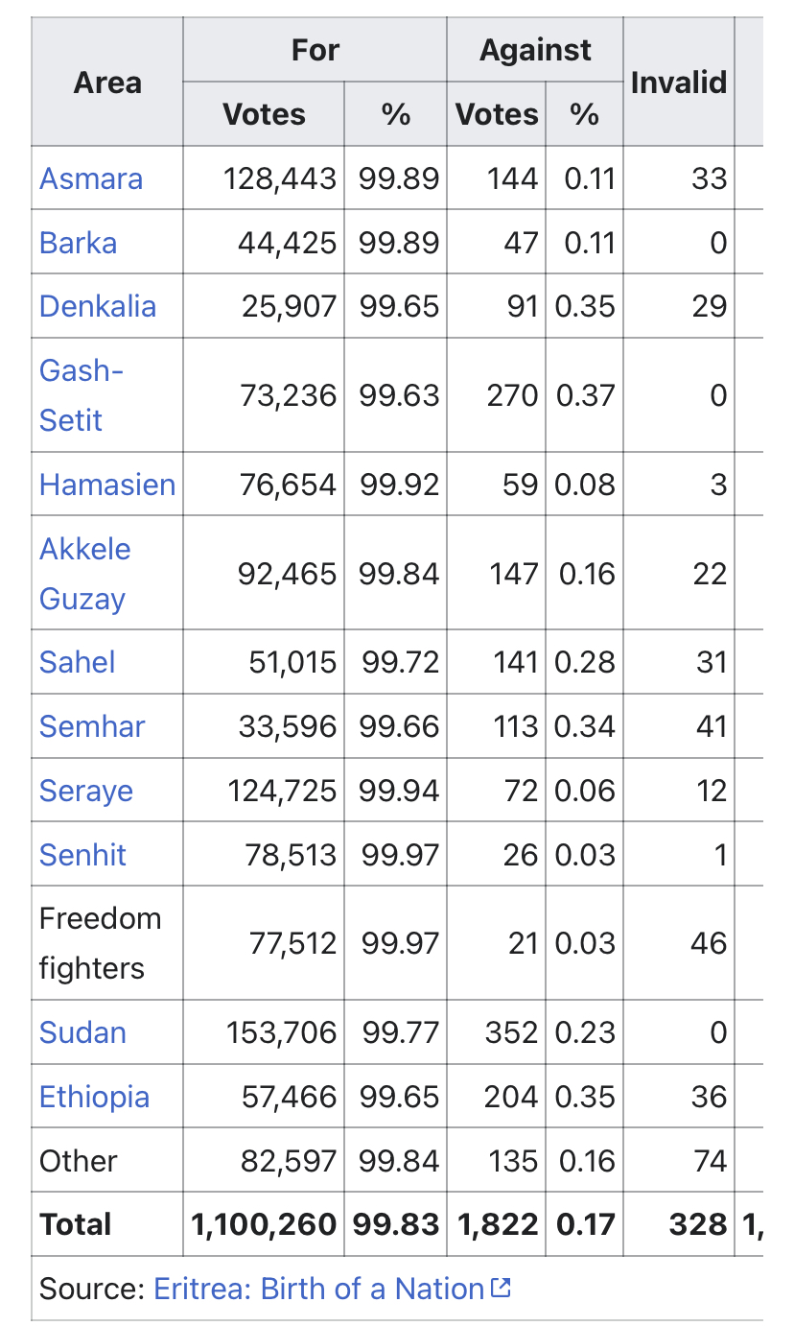Click the Invalid column header
This screenshot has width=794, height=1326.
tap(679, 83)
